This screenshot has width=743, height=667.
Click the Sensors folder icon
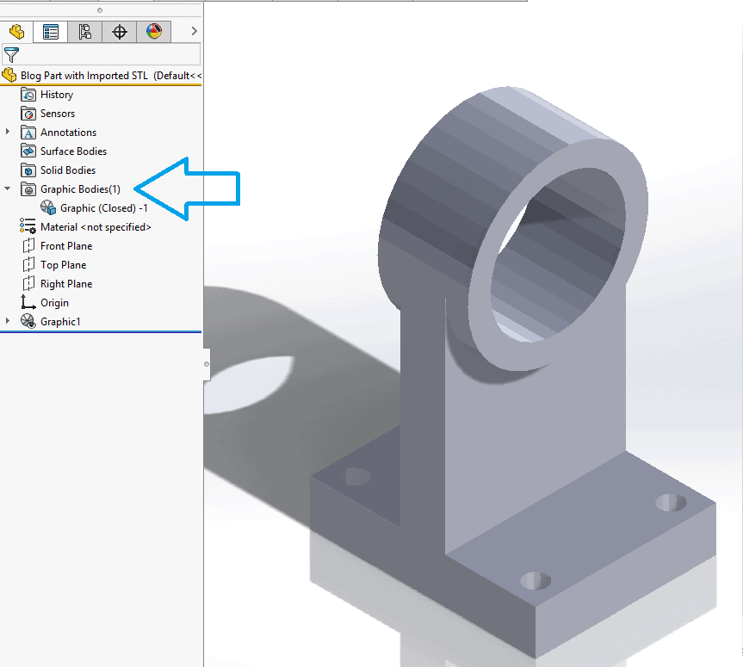[x=28, y=114]
